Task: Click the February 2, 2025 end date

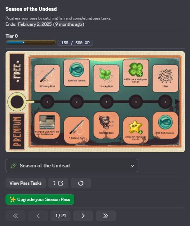Action: point(35,24)
